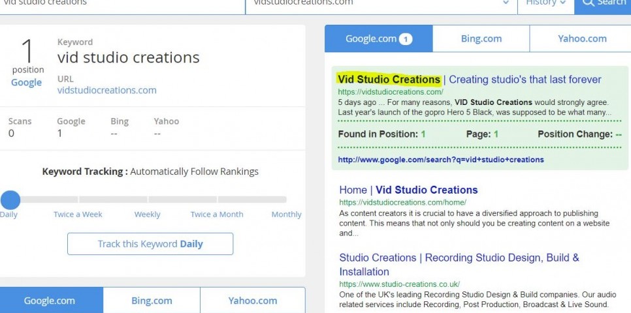The image size is (631, 313).
Task: Switch to the Bing.com tab in results panel
Action: (x=481, y=38)
